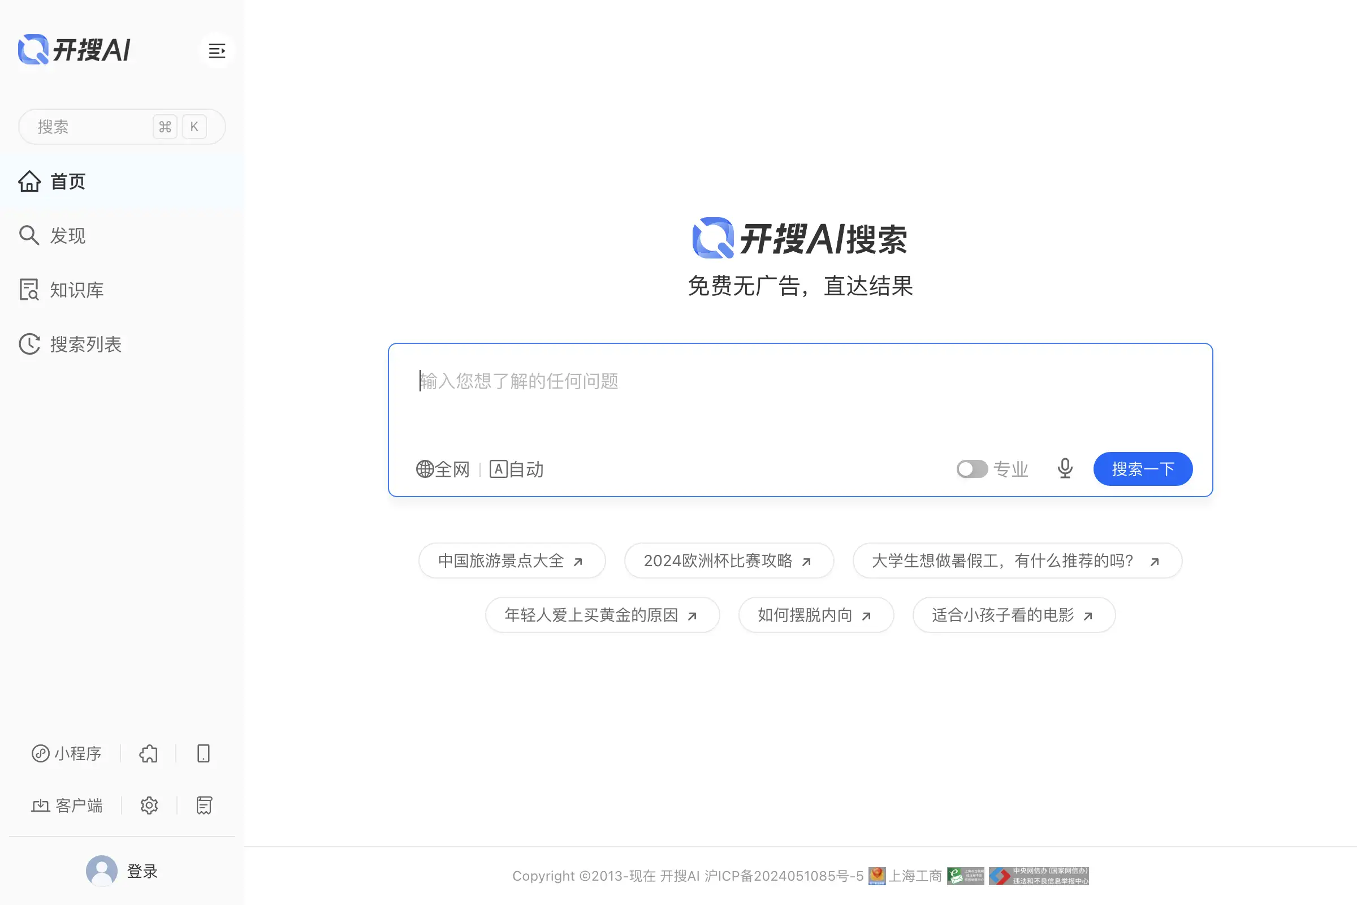Start voice input with microphone icon
Screen dimensions: 1357x905
pos(1065,469)
